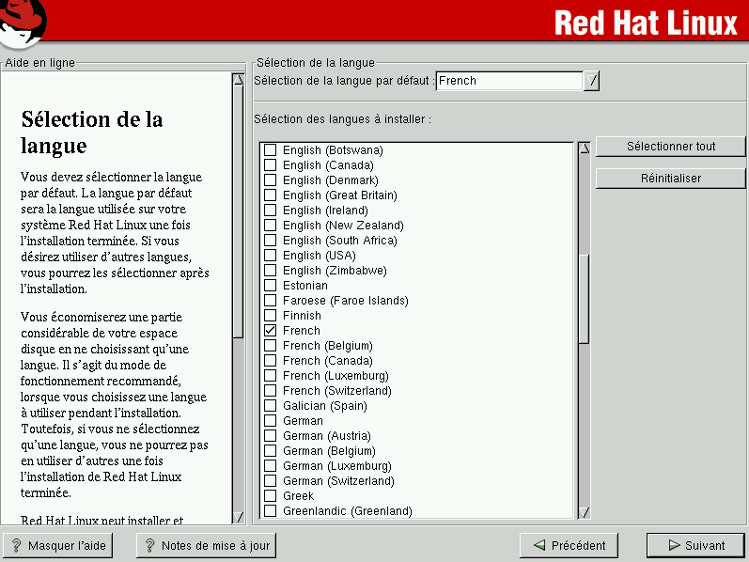The height and width of the screenshot is (562, 749).
Task: Click the question mark icon on Masquer l'aide
Action: [x=16, y=545]
